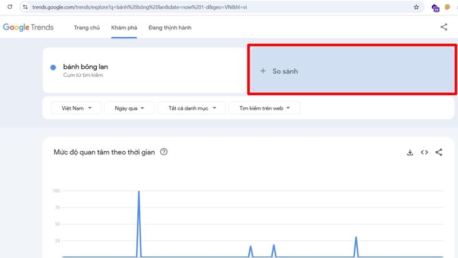Image resolution: width=458 pixels, height=258 pixels.
Task: Open Tìm kiếm trên web search type dropdown
Action: pos(264,108)
